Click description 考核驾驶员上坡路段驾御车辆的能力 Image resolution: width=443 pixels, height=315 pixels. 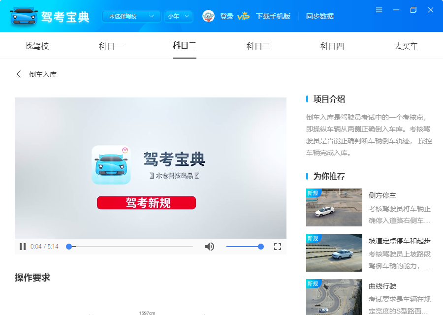(x=400, y=260)
